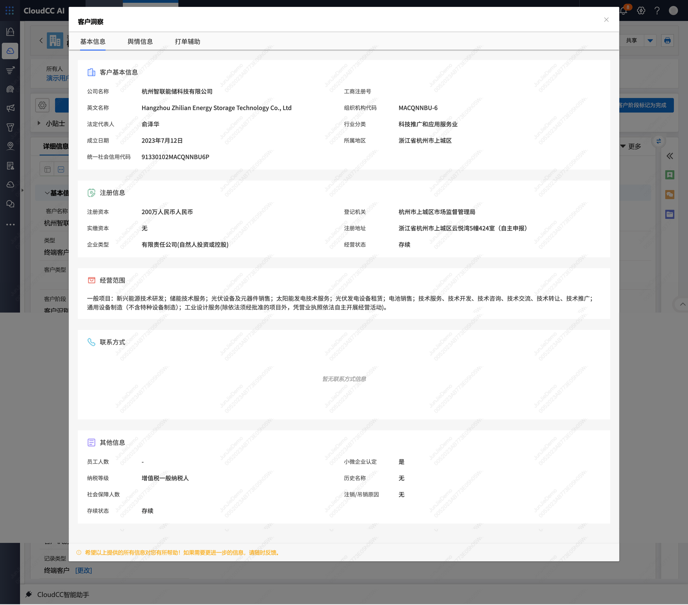Click the location pin sidebar icon
Screen dimensions: 688x605
pos(10,146)
